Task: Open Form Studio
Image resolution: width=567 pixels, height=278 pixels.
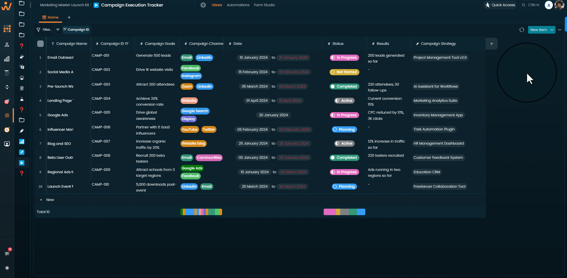Action: point(264,5)
